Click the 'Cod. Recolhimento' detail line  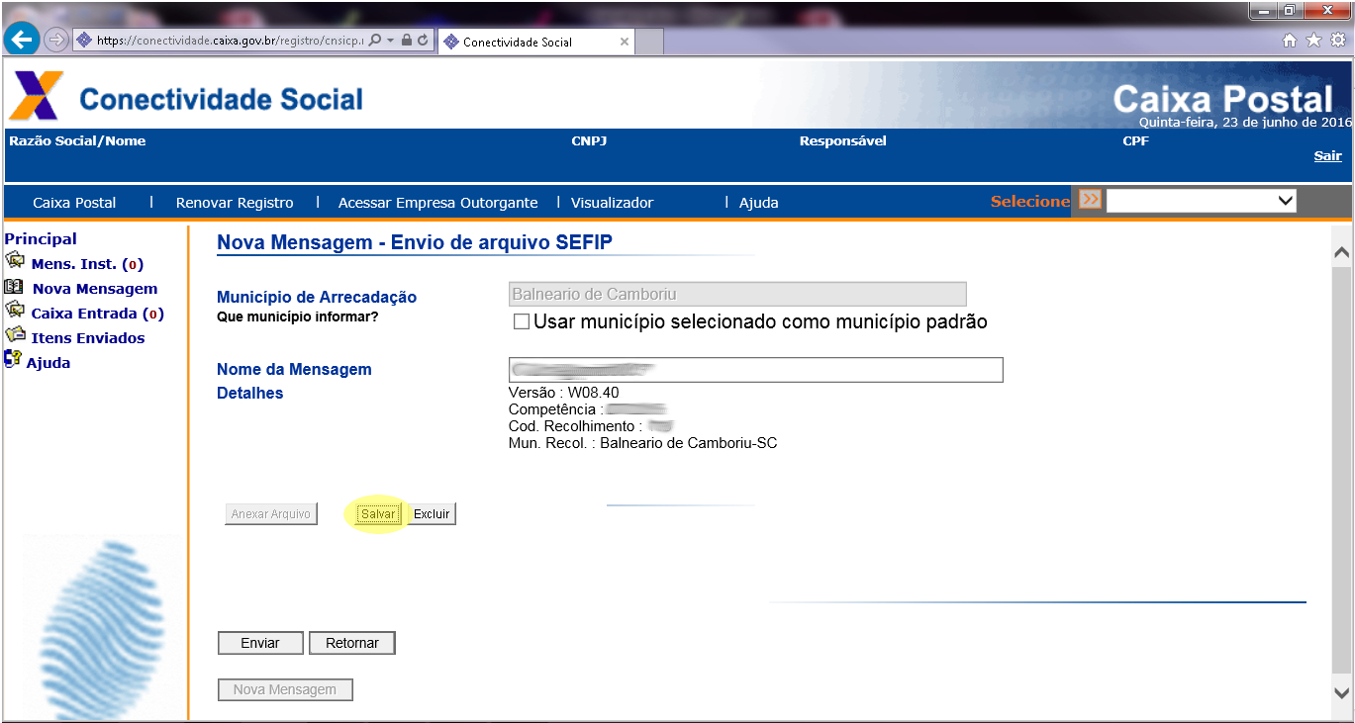[591, 426]
